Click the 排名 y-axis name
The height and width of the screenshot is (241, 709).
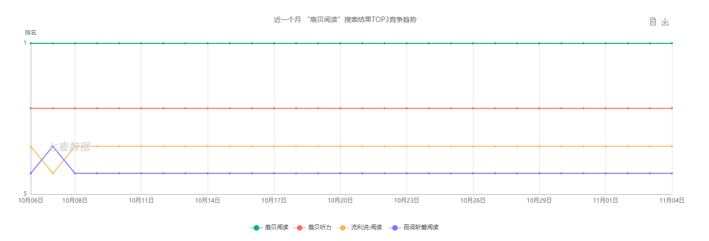(x=31, y=33)
